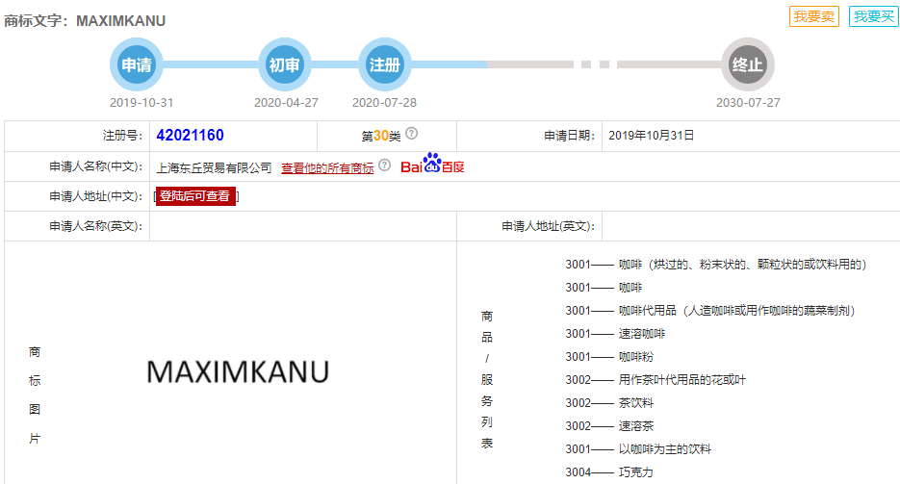Click the 申请人名称(英文) label
Screen dimensions: 900x484
[96, 226]
